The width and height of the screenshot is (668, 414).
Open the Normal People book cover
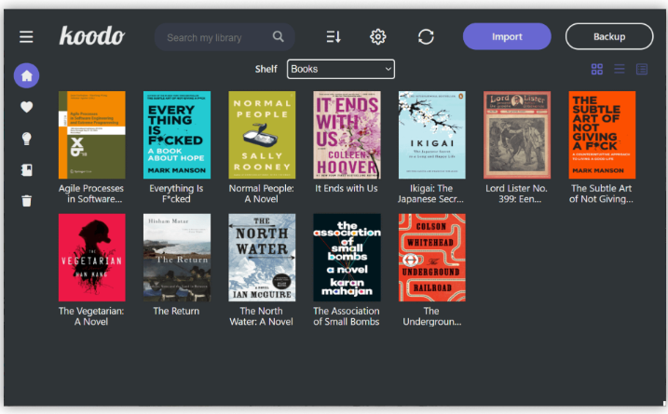262,135
